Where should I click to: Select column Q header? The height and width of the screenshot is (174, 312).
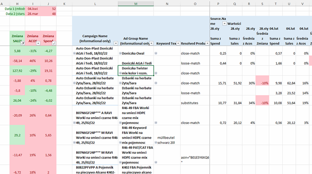(234, 4)
